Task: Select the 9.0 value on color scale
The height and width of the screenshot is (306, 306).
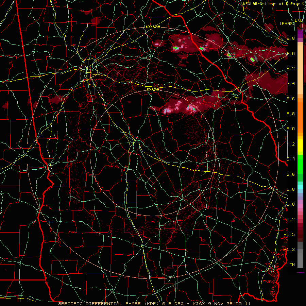Action: 291,53
